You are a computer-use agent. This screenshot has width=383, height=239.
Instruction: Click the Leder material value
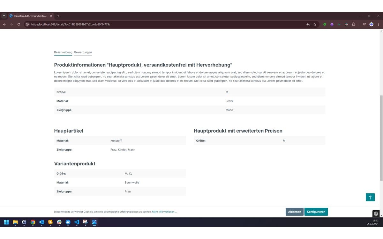(x=229, y=101)
